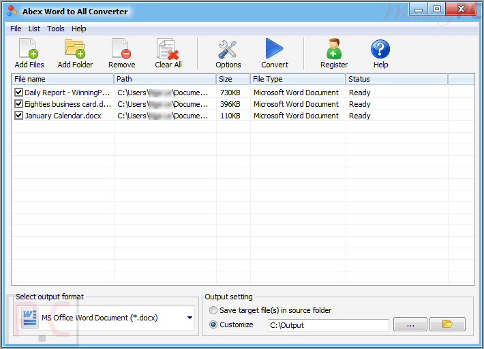Sort by File name column header
484x349 pixels.
(63, 79)
